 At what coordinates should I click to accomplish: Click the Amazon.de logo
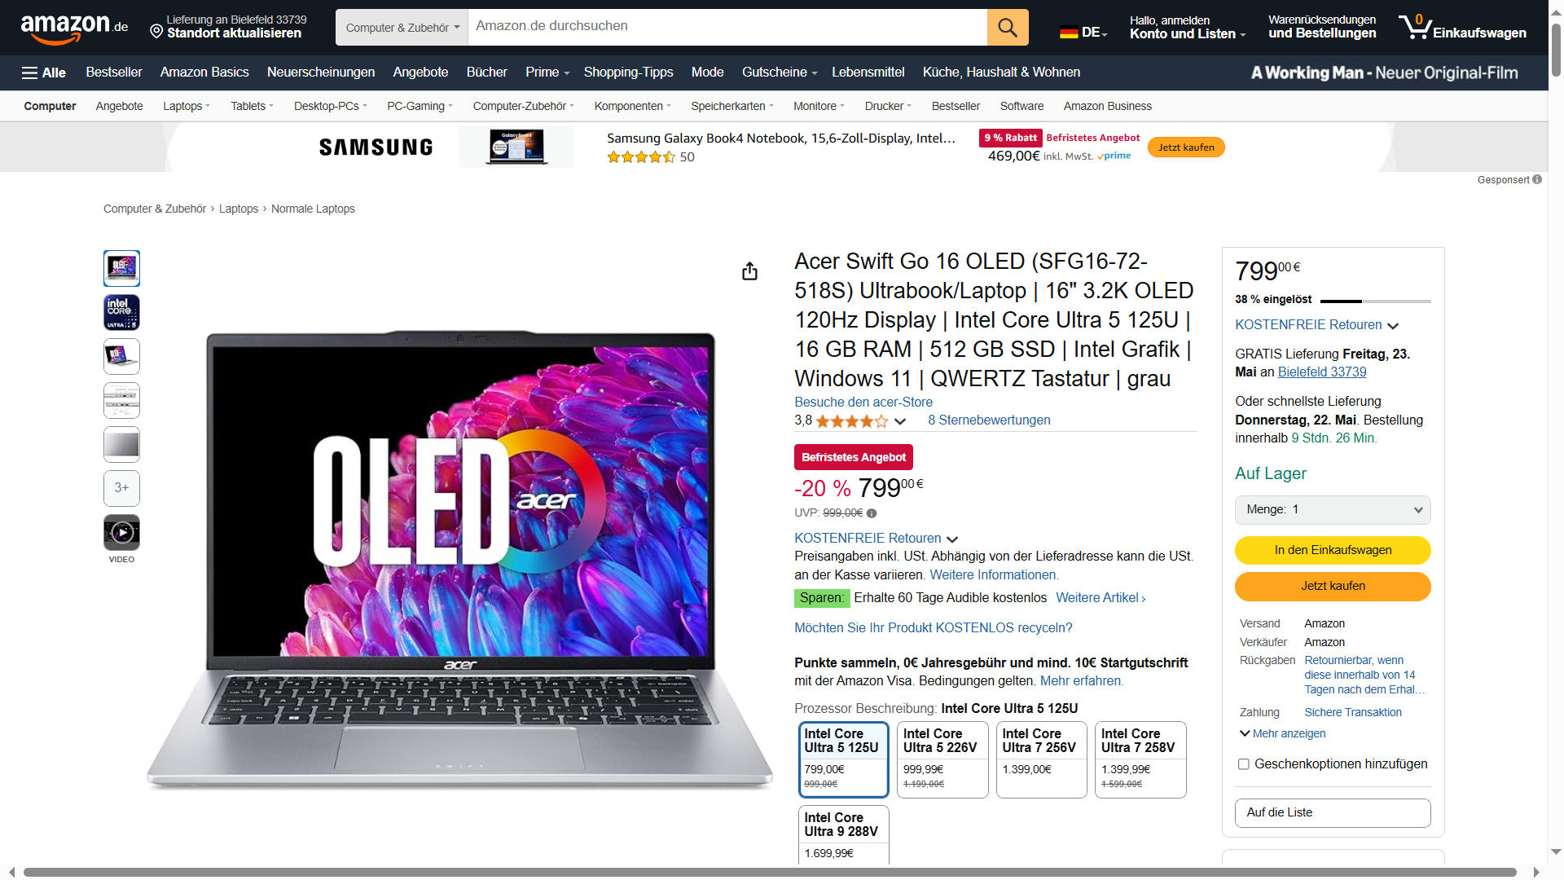tap(74, 29)
